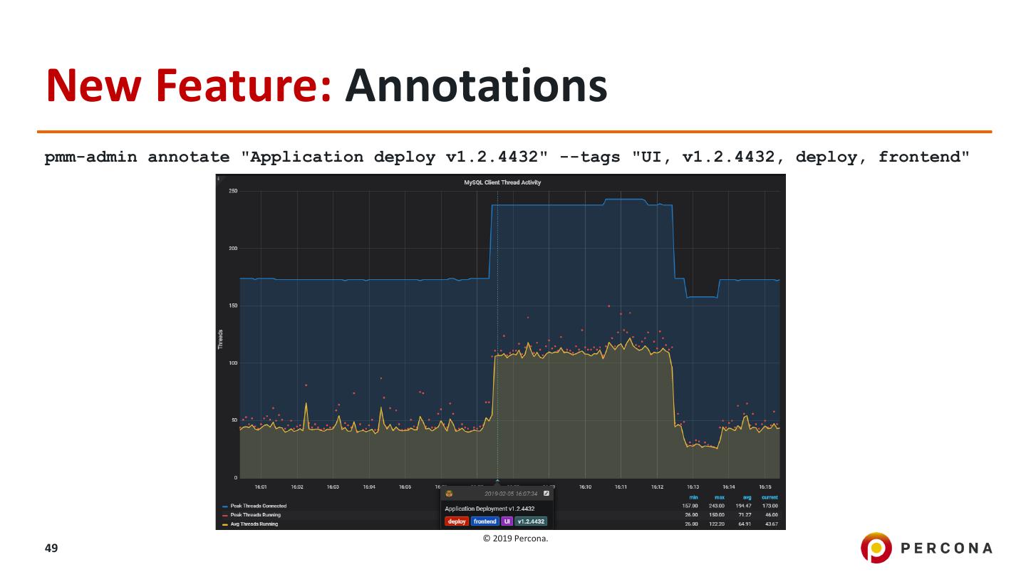Click the 16:01 time axis label
The height and width of the screenshot is (577, 1026).
[261, 487]
